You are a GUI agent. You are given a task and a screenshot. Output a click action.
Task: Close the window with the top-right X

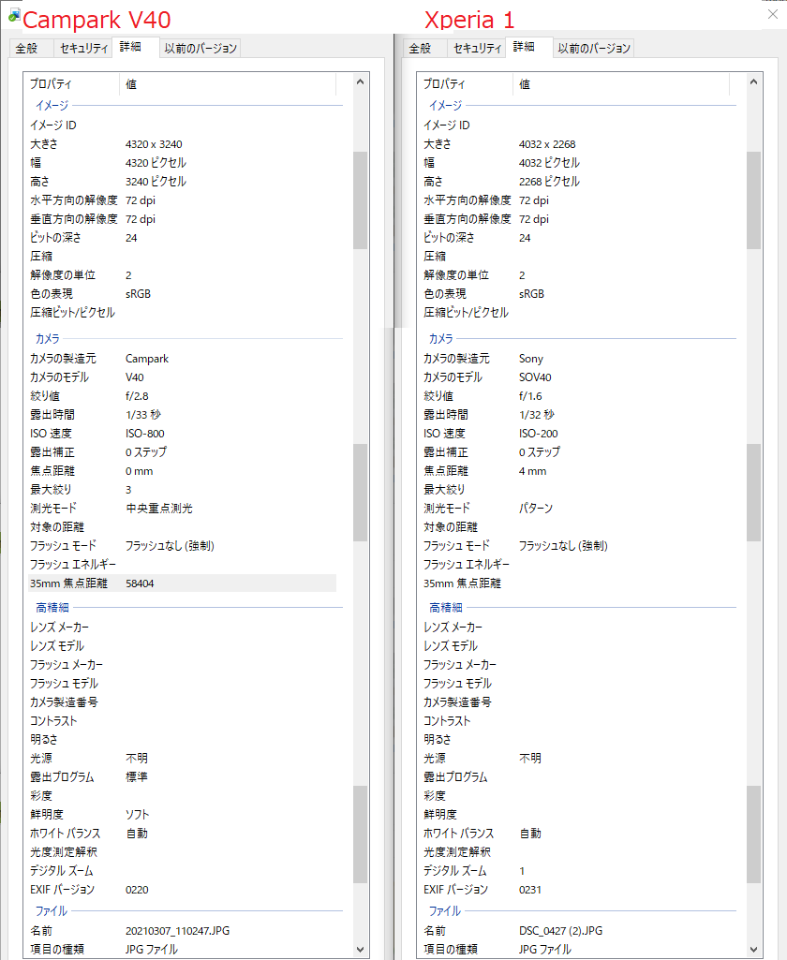click(772, 14)
